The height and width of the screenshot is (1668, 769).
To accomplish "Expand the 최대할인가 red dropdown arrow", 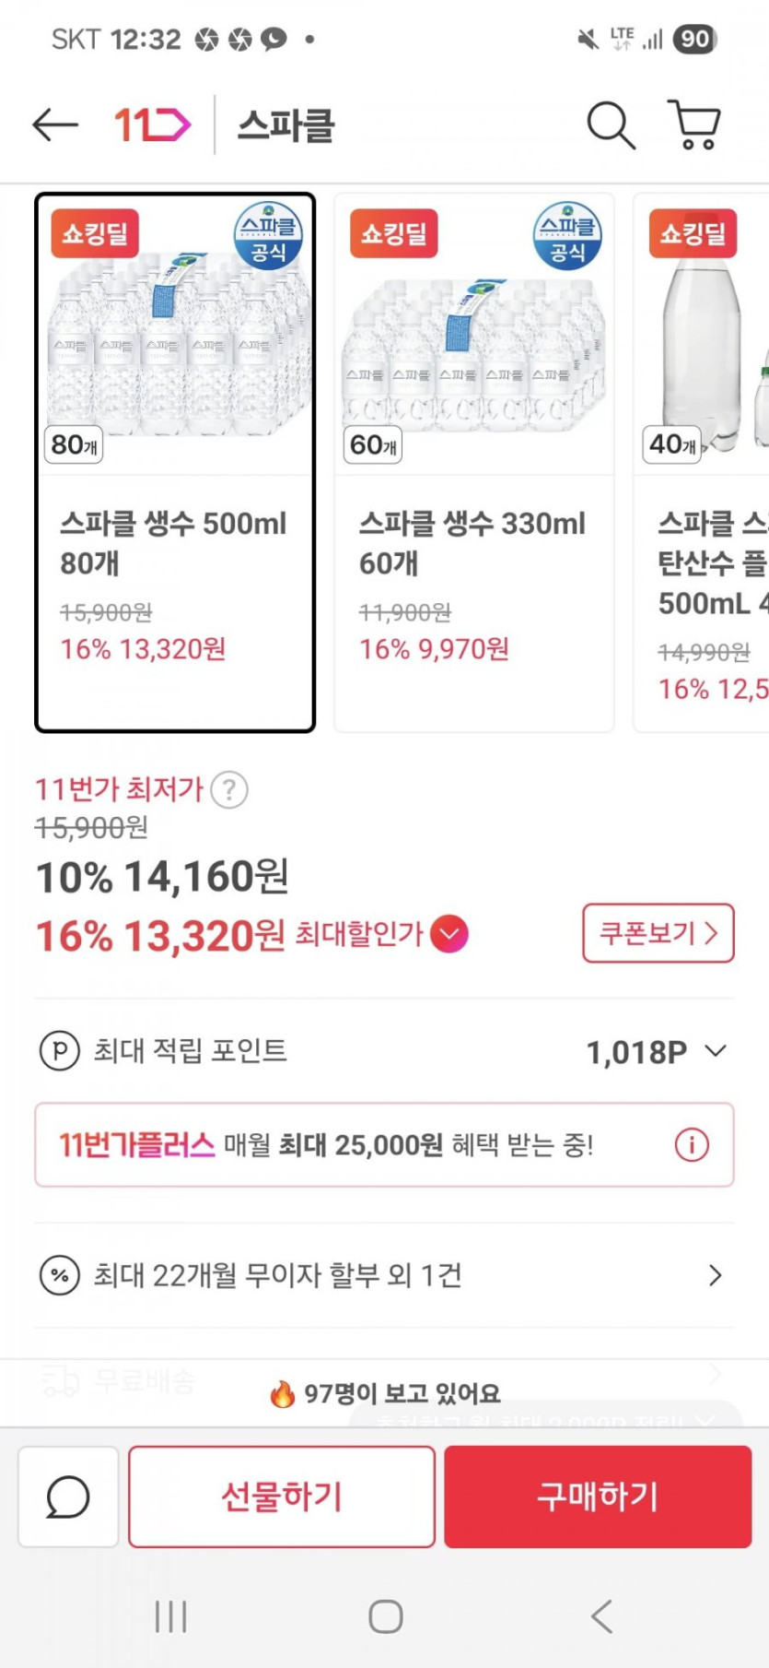I will pyautogui.click(x=449, y=934).
